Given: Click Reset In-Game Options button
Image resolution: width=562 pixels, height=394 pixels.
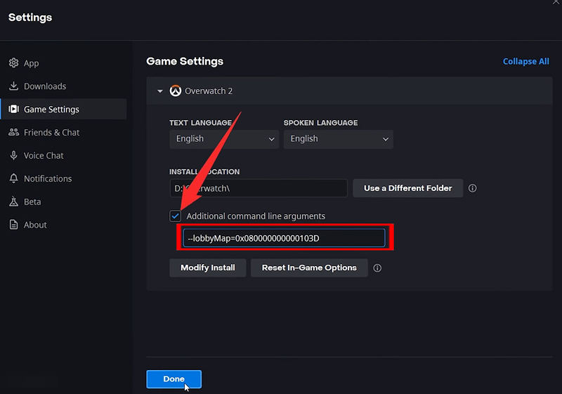Looking at the screenshot, I should click(x=309, y=268).
